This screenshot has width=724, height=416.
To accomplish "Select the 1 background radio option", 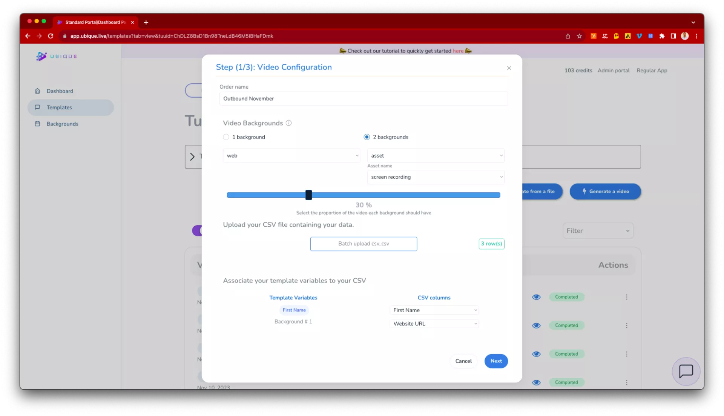I will 226,137.
